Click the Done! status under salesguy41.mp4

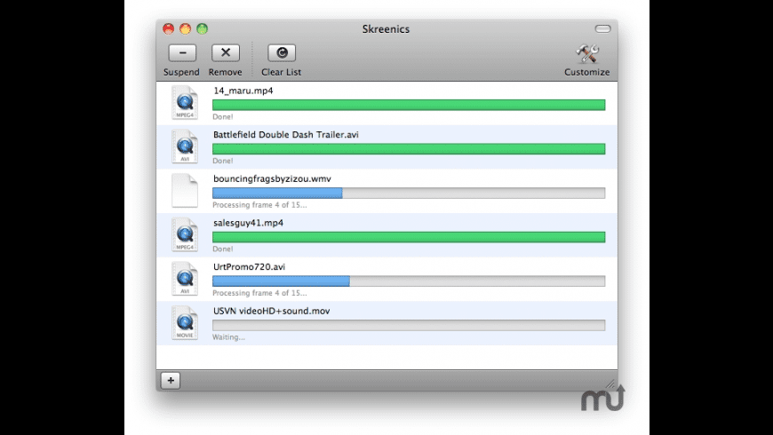click(223, 249)
